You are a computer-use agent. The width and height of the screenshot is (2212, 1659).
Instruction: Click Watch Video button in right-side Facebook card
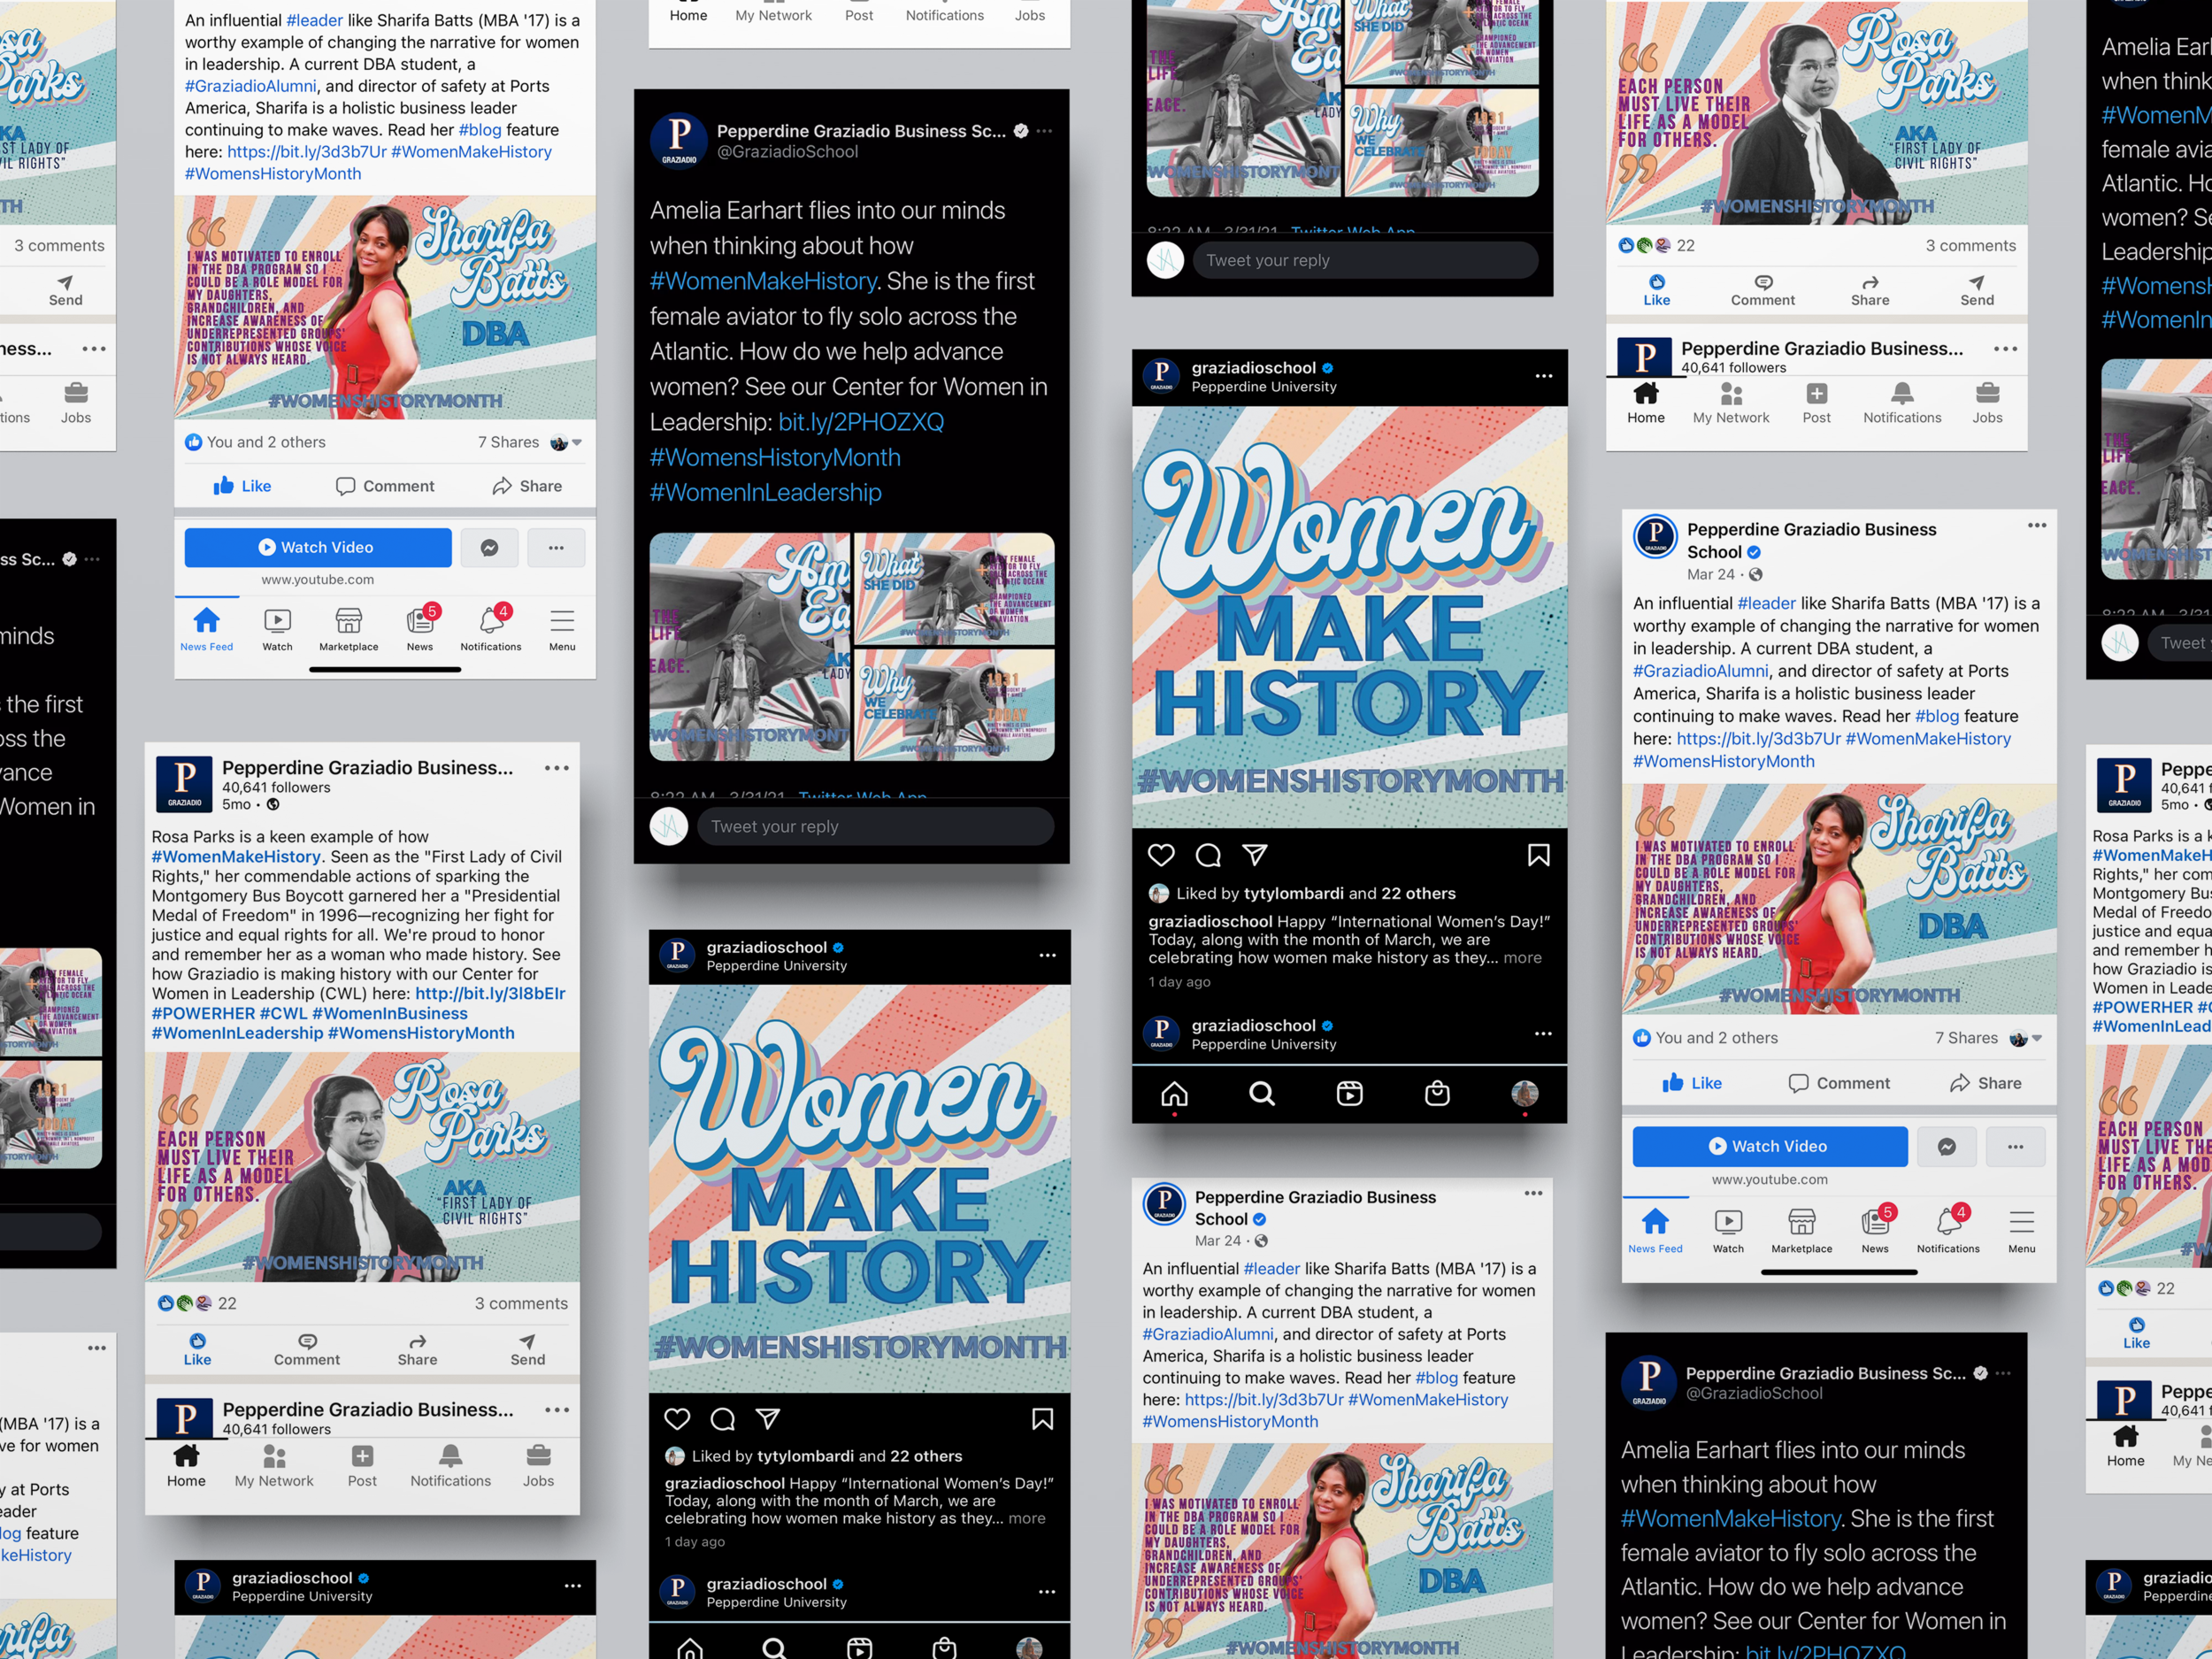pos(1770,1147)
